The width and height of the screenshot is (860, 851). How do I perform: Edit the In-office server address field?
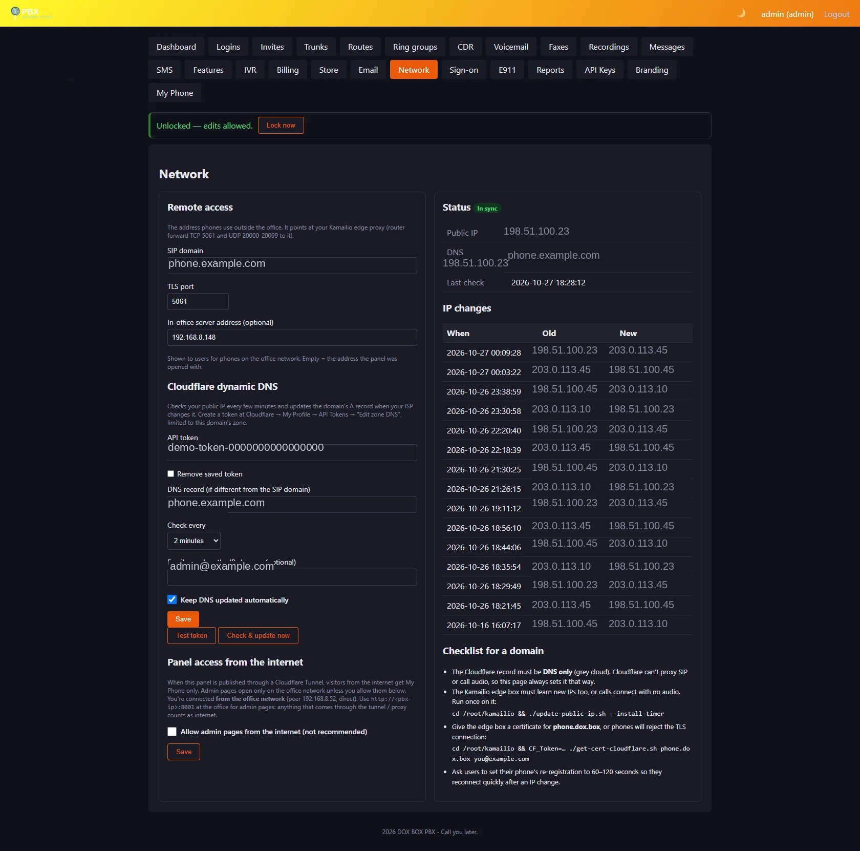(292, 337)
